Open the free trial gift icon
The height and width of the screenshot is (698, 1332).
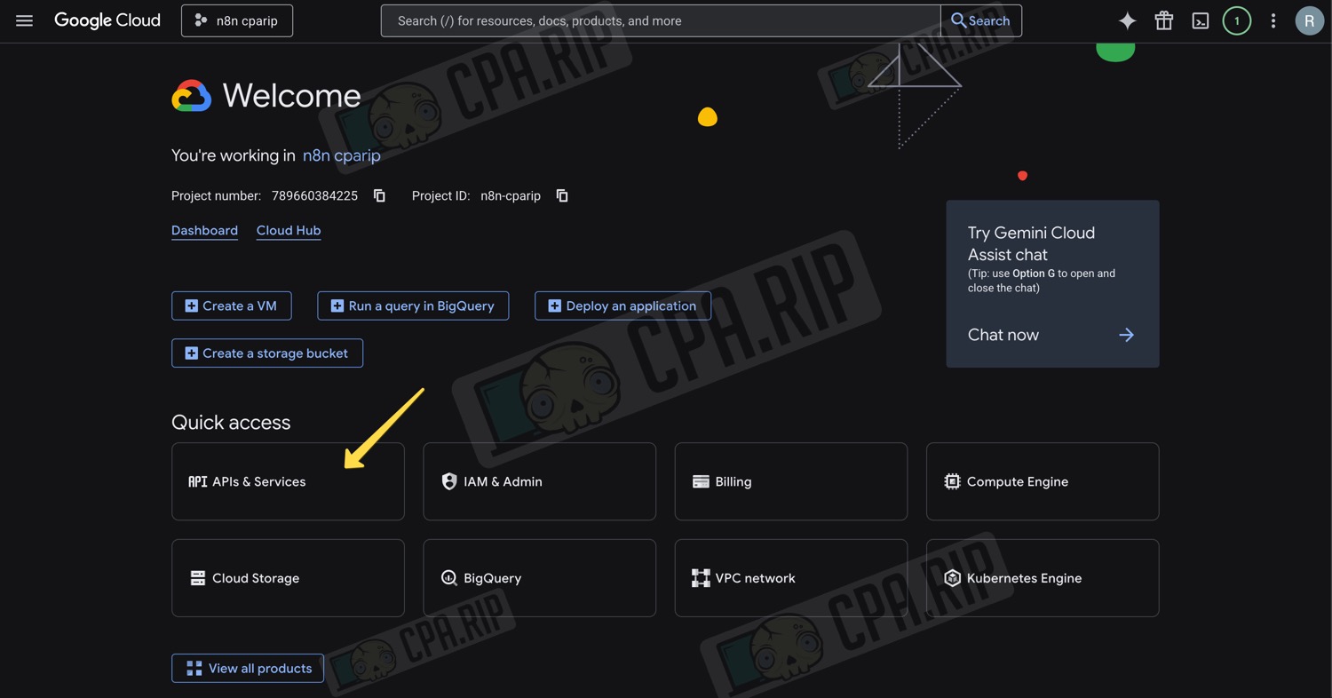click(x=1163, y=20)
